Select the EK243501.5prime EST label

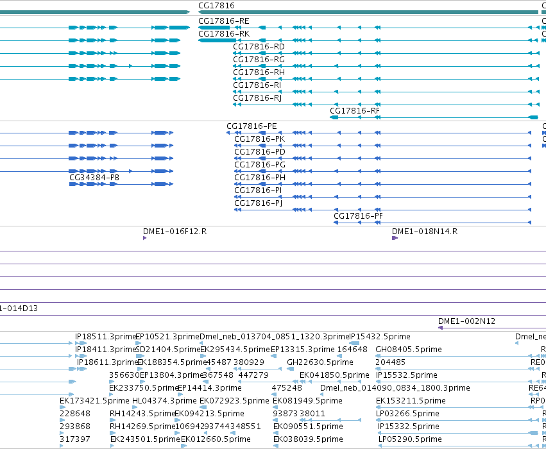pos(145,439)
